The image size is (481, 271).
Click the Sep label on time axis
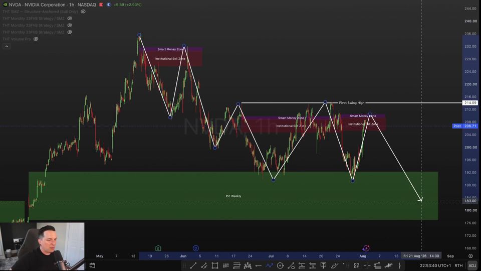pos(450,256)
